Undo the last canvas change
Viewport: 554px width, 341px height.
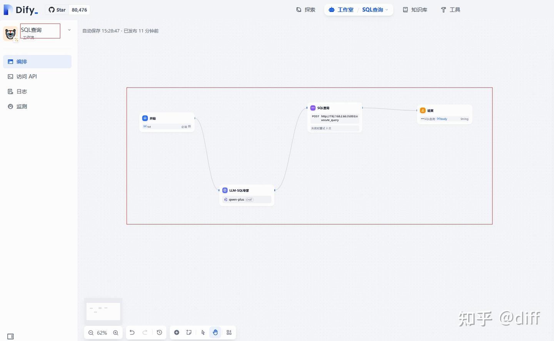[132, 333]
